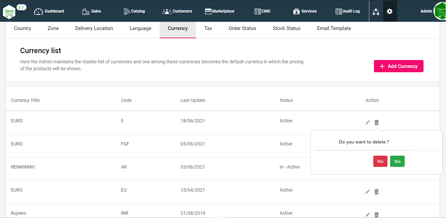Go to the Order Status tab
The width and height of the screenshot is (446, 218).
click(242, 28)
